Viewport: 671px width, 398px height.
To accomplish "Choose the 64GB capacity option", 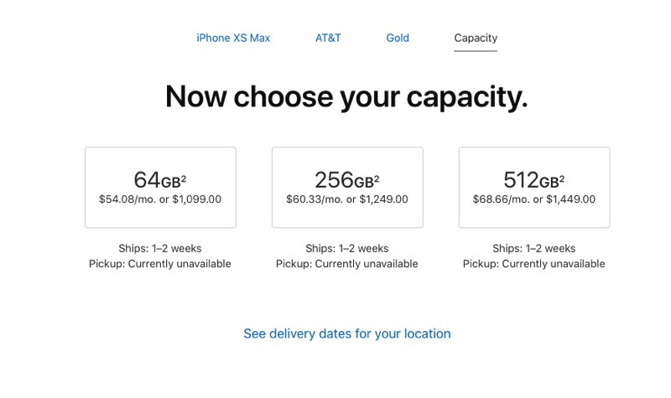I will (x=160, y=187).
